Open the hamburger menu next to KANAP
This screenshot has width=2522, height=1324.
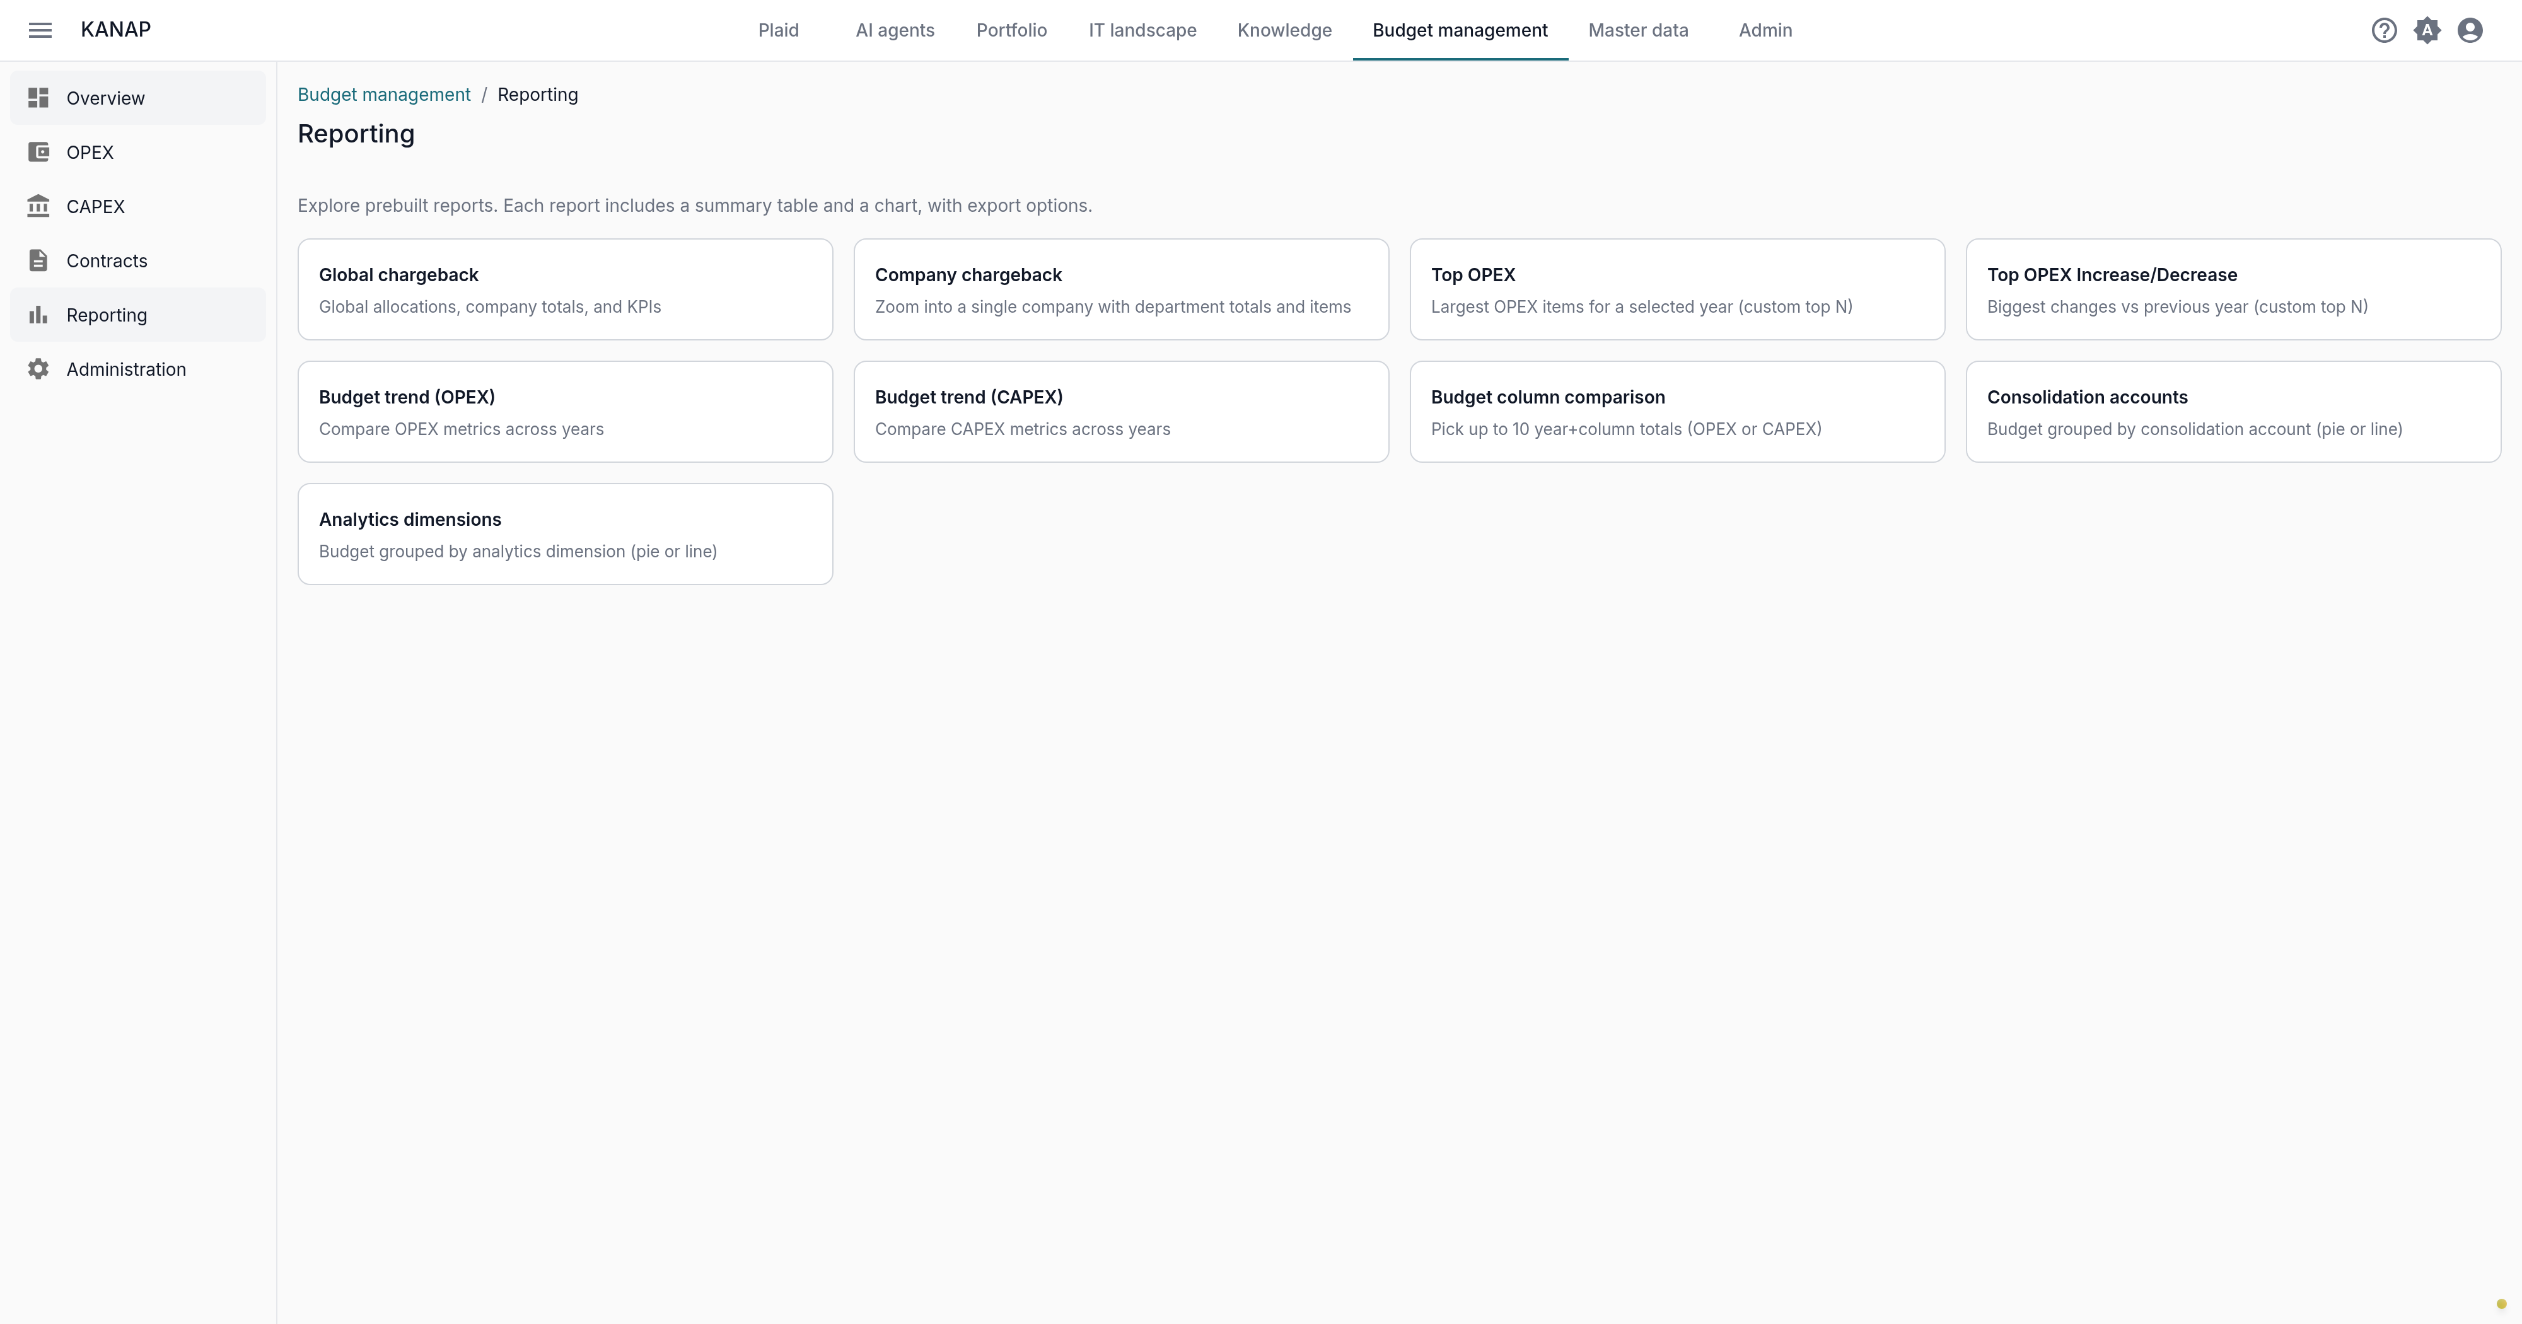click(40, 30)
